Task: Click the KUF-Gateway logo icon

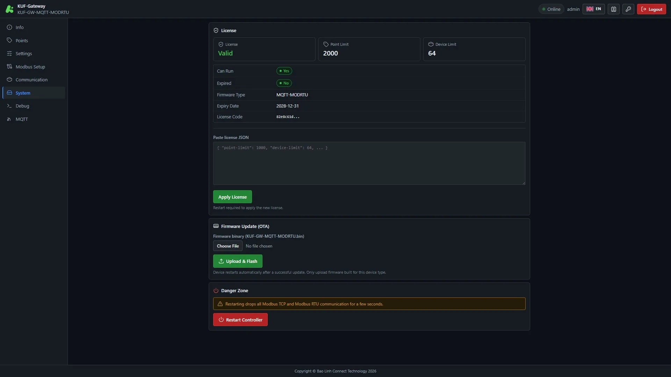Action: (x=9, y=9)
